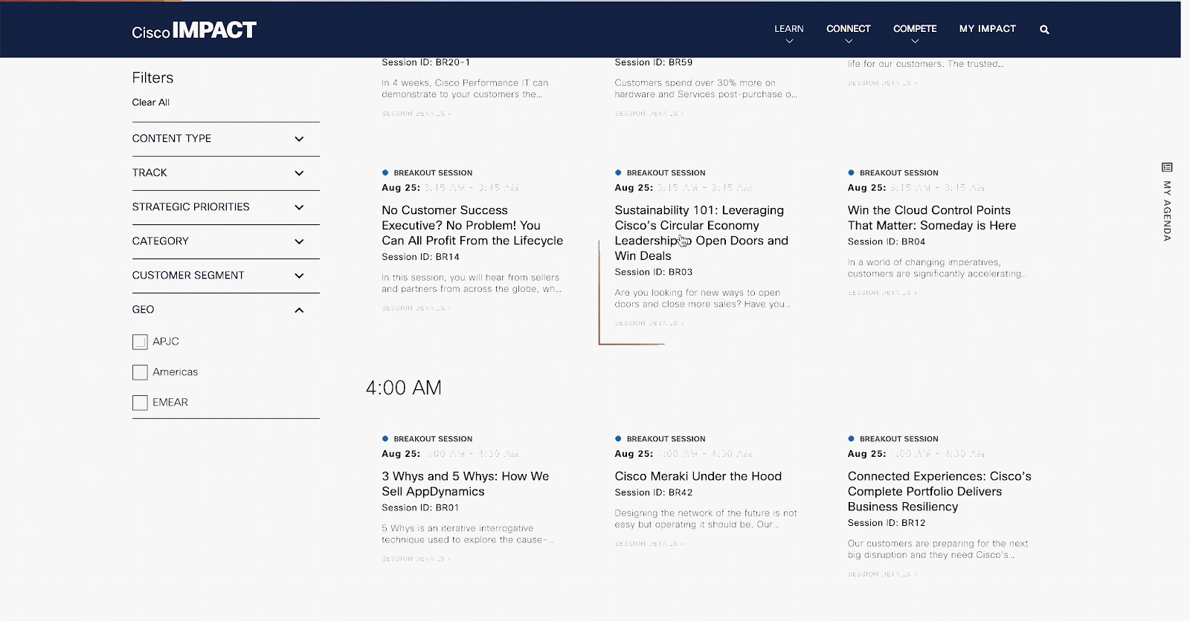Viewport: 1190px width, 621px height.
Task: Click Breakout Session label above BR14
Action: tap(433, 173)
